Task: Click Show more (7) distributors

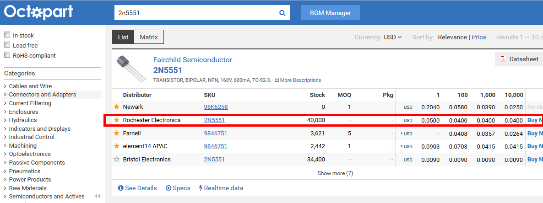Action: pos(335,173)
